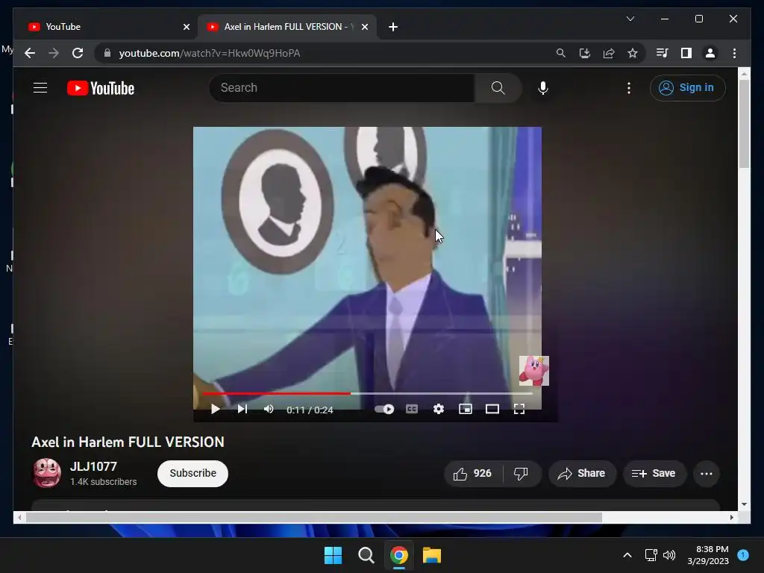Open notification badge in taskbar
This screenshot has width=764, height=573.
click(743, 555)
